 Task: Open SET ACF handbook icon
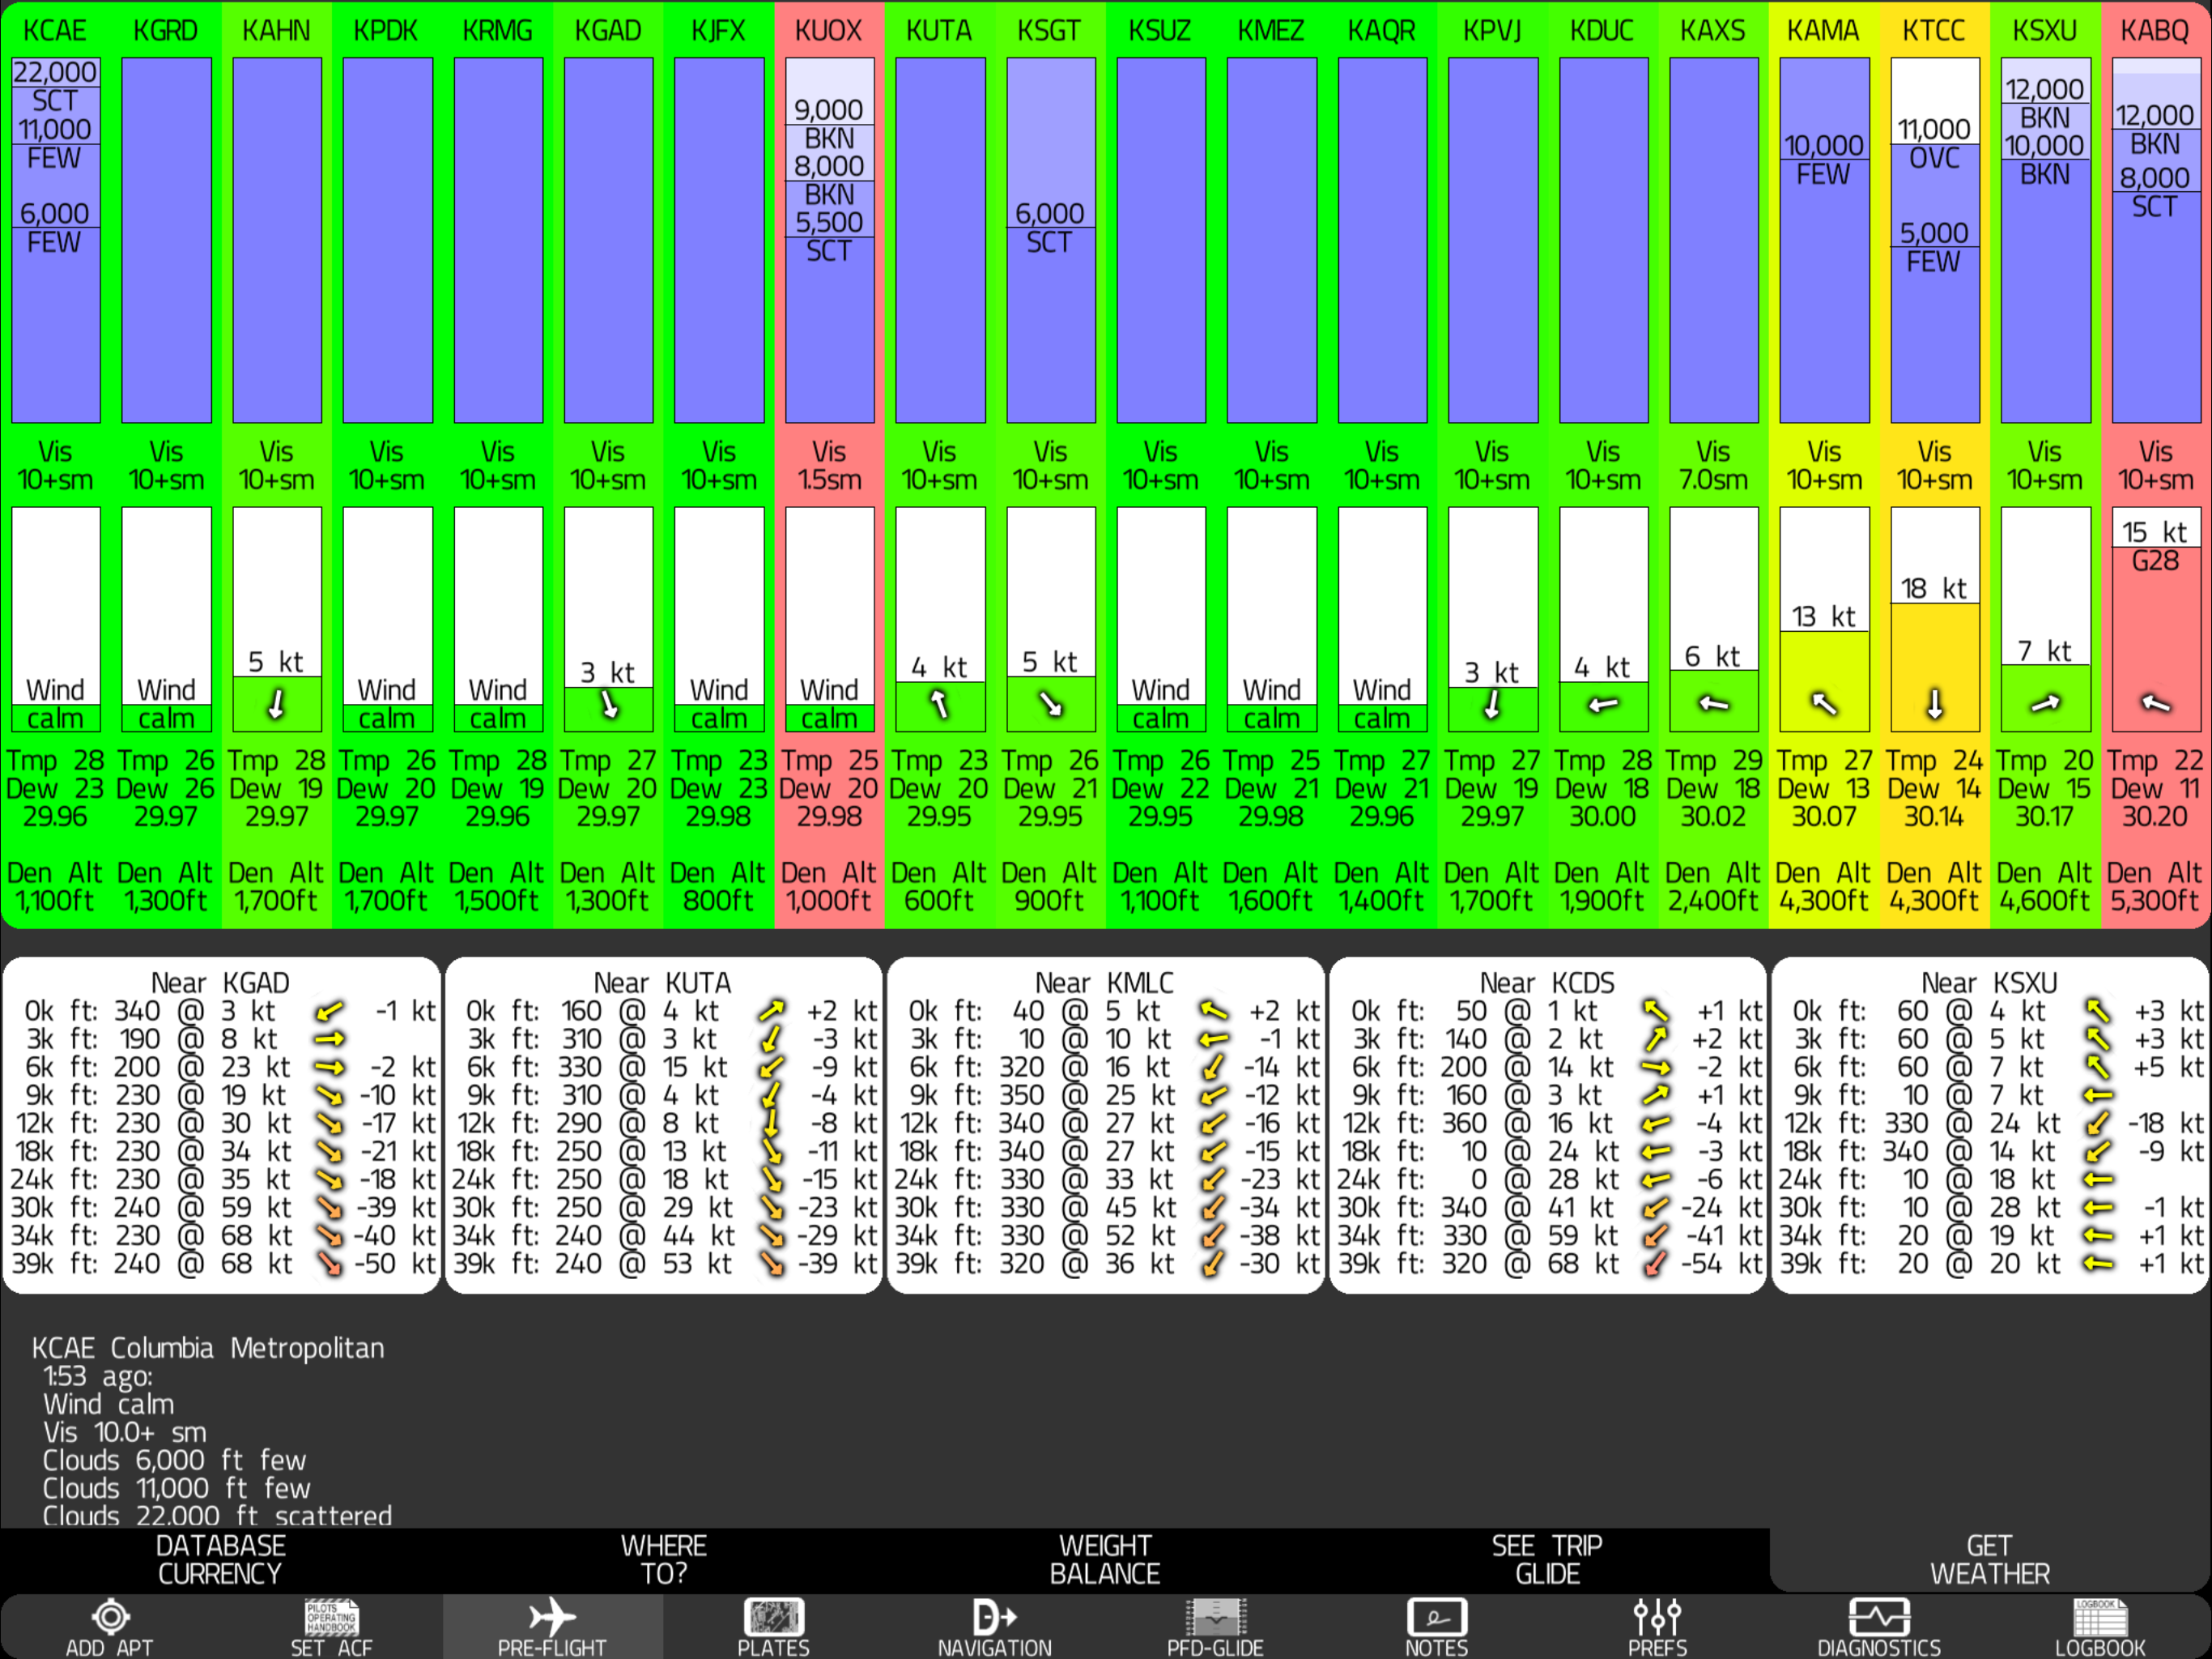(x=331, y=1617)
